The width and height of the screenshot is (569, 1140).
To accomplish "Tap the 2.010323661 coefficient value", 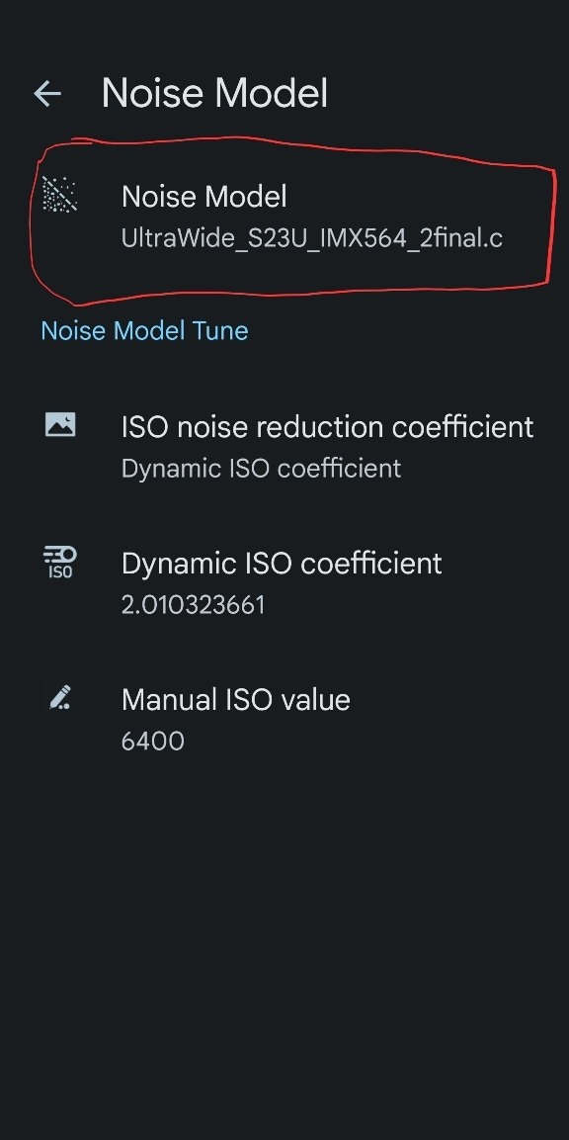I will coord(194,605).
